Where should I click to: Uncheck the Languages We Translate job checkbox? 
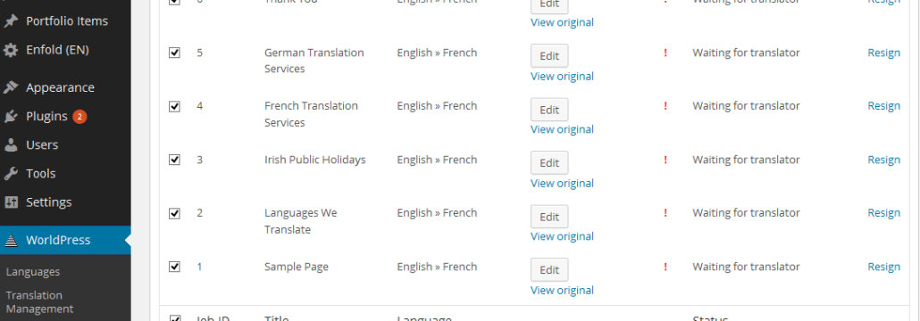174,213
